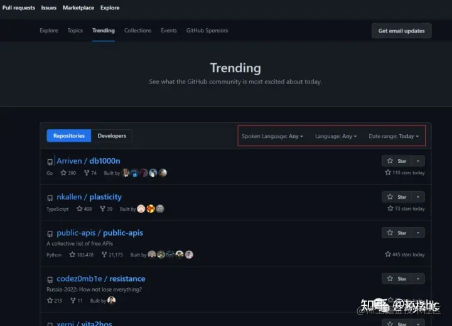Click the Go language label
This screenshot has height=326, width=452.
click(x=50, y=173)
